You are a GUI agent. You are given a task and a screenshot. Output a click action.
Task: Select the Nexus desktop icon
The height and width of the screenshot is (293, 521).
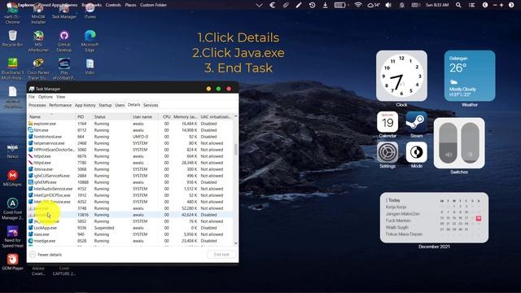click(x=12, y=150)
